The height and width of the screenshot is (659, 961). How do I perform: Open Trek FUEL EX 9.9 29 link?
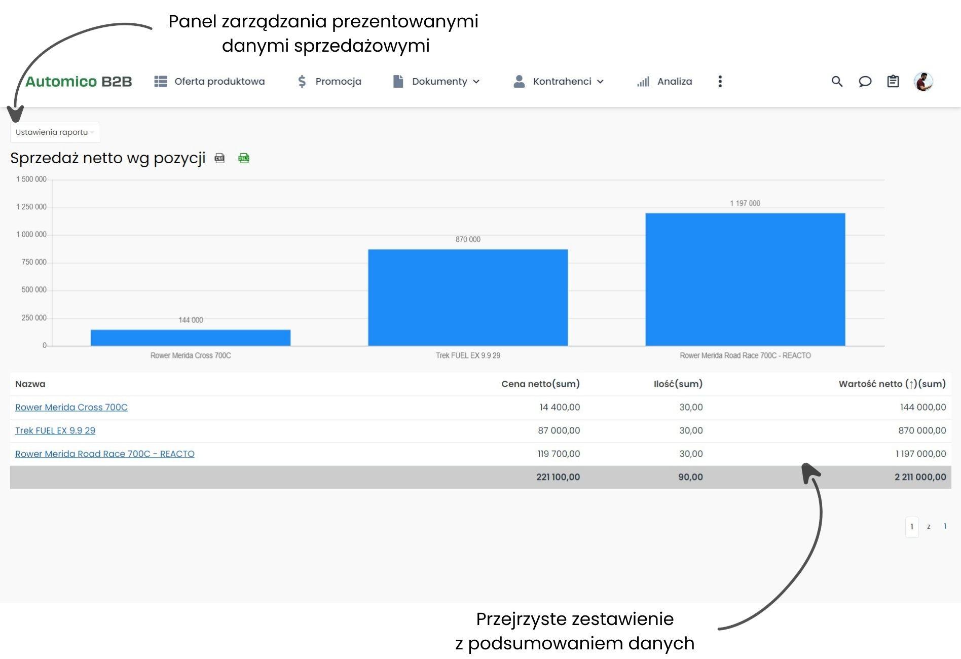(x=55, y=430)
